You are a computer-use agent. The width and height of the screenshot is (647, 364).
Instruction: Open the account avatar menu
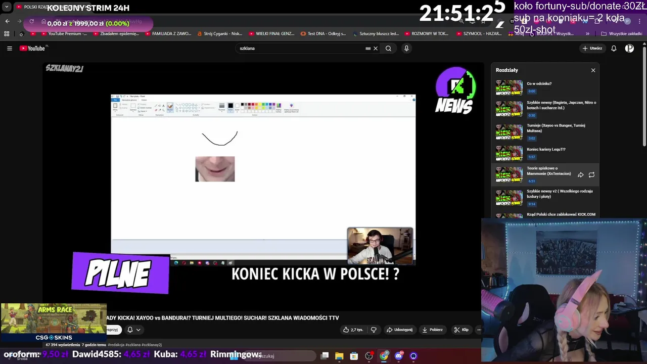tap(629, 49)
